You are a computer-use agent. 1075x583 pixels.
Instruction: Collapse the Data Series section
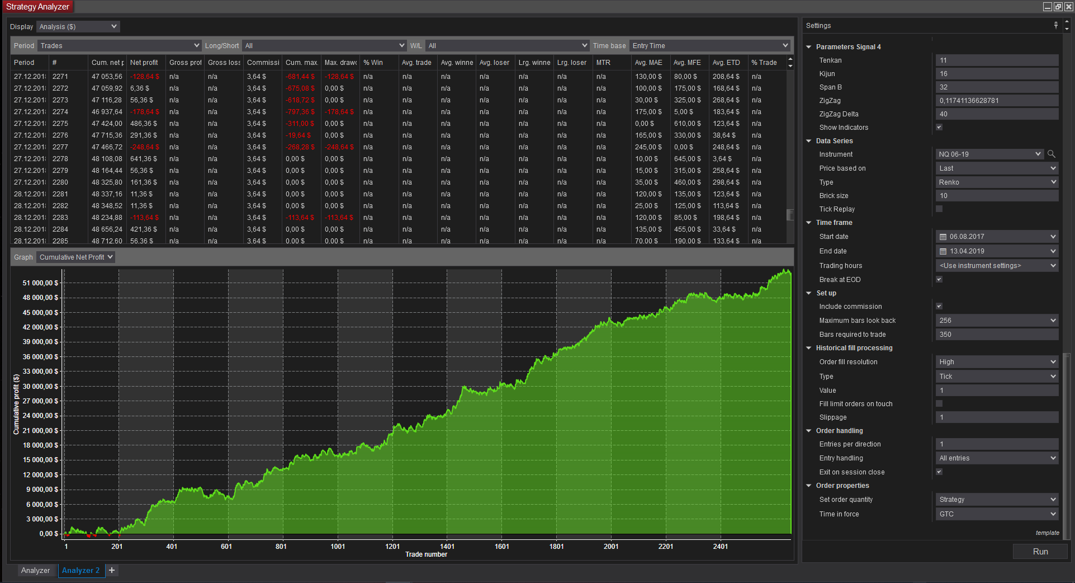(x=808, y=141)
